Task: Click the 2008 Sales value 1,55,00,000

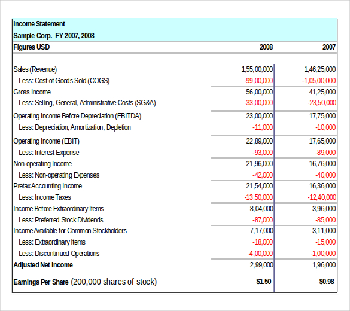Action: [257, 69]
